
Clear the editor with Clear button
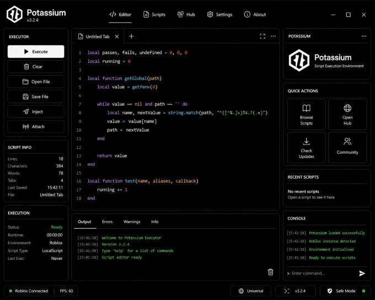point(36,67)
